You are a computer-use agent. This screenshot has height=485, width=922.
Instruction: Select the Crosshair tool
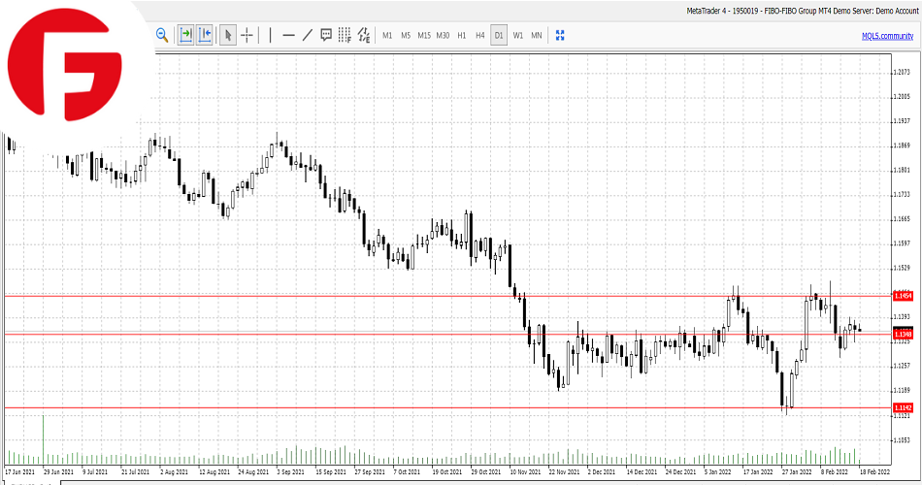pyautogui.click(x=247, y=36)
